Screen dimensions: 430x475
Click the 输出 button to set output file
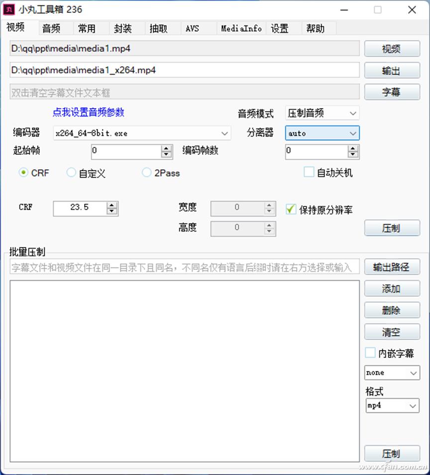[392, 70]
